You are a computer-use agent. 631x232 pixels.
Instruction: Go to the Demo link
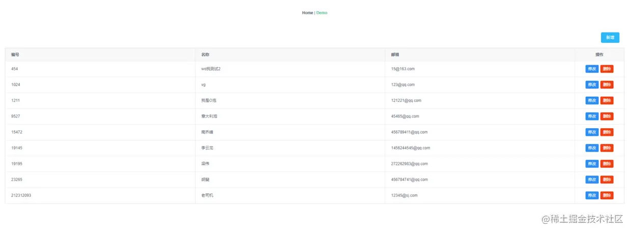coord(322,13)
